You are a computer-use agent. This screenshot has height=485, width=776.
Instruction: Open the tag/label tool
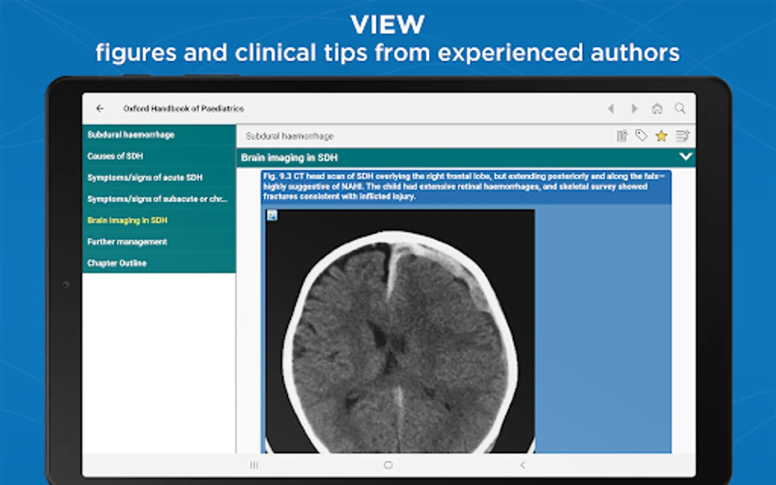[641, 136]
